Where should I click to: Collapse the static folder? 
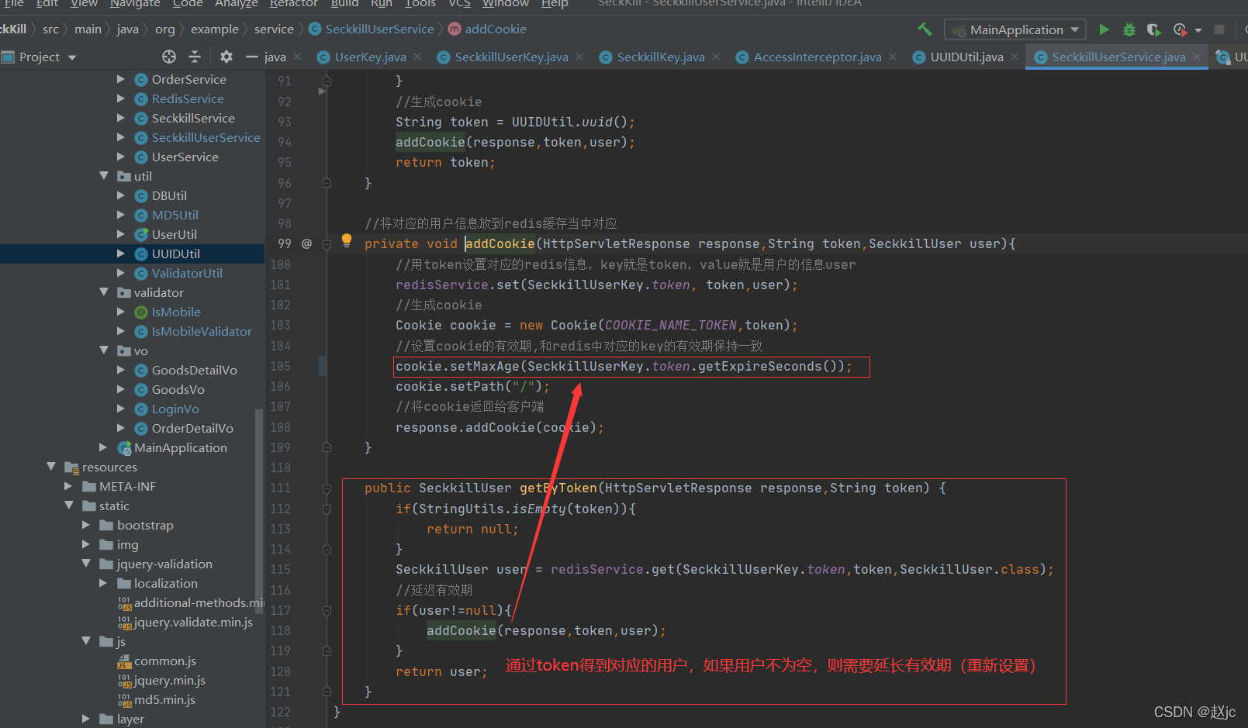coord(68,505)
